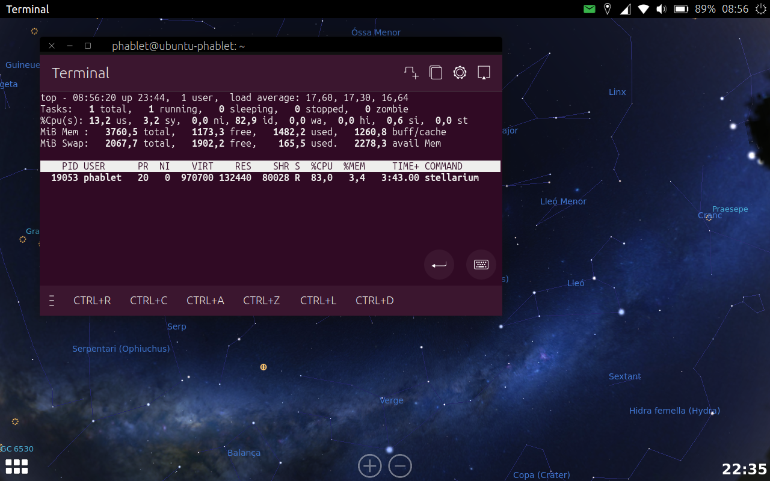This screenshot has height=481, width=770.
Task: Select the Copa (Crater) label
Action: click(x=541, y=475)
